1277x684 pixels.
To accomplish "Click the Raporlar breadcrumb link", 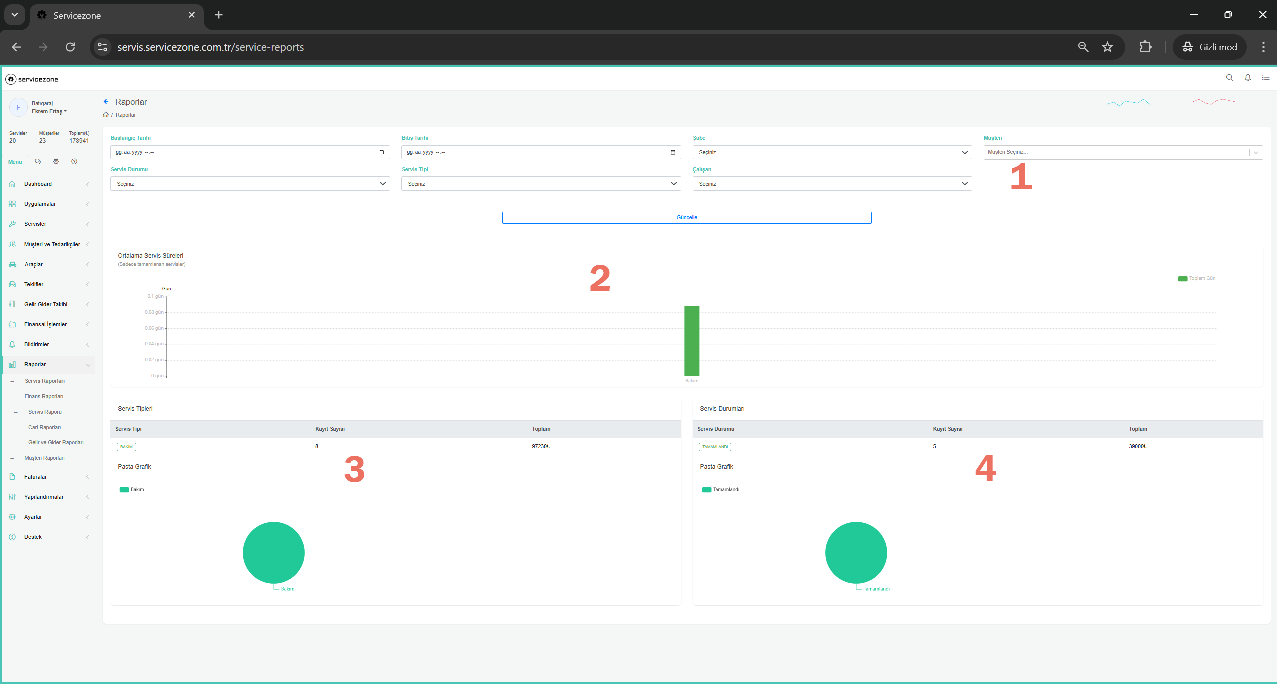I will 126,115.
